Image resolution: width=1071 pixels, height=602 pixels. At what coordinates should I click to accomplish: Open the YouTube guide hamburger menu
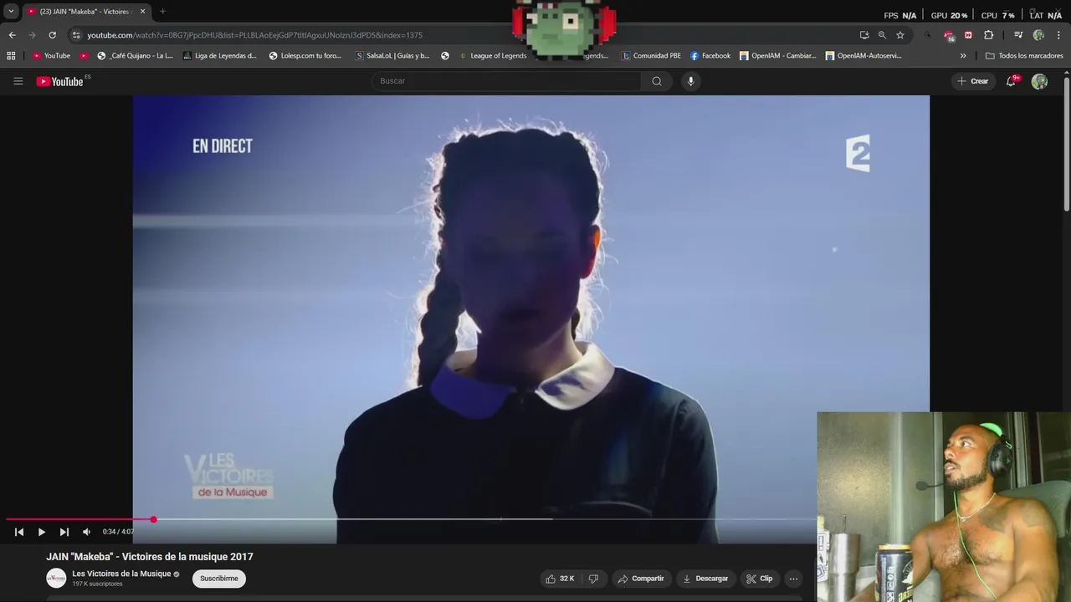(18, 81)
